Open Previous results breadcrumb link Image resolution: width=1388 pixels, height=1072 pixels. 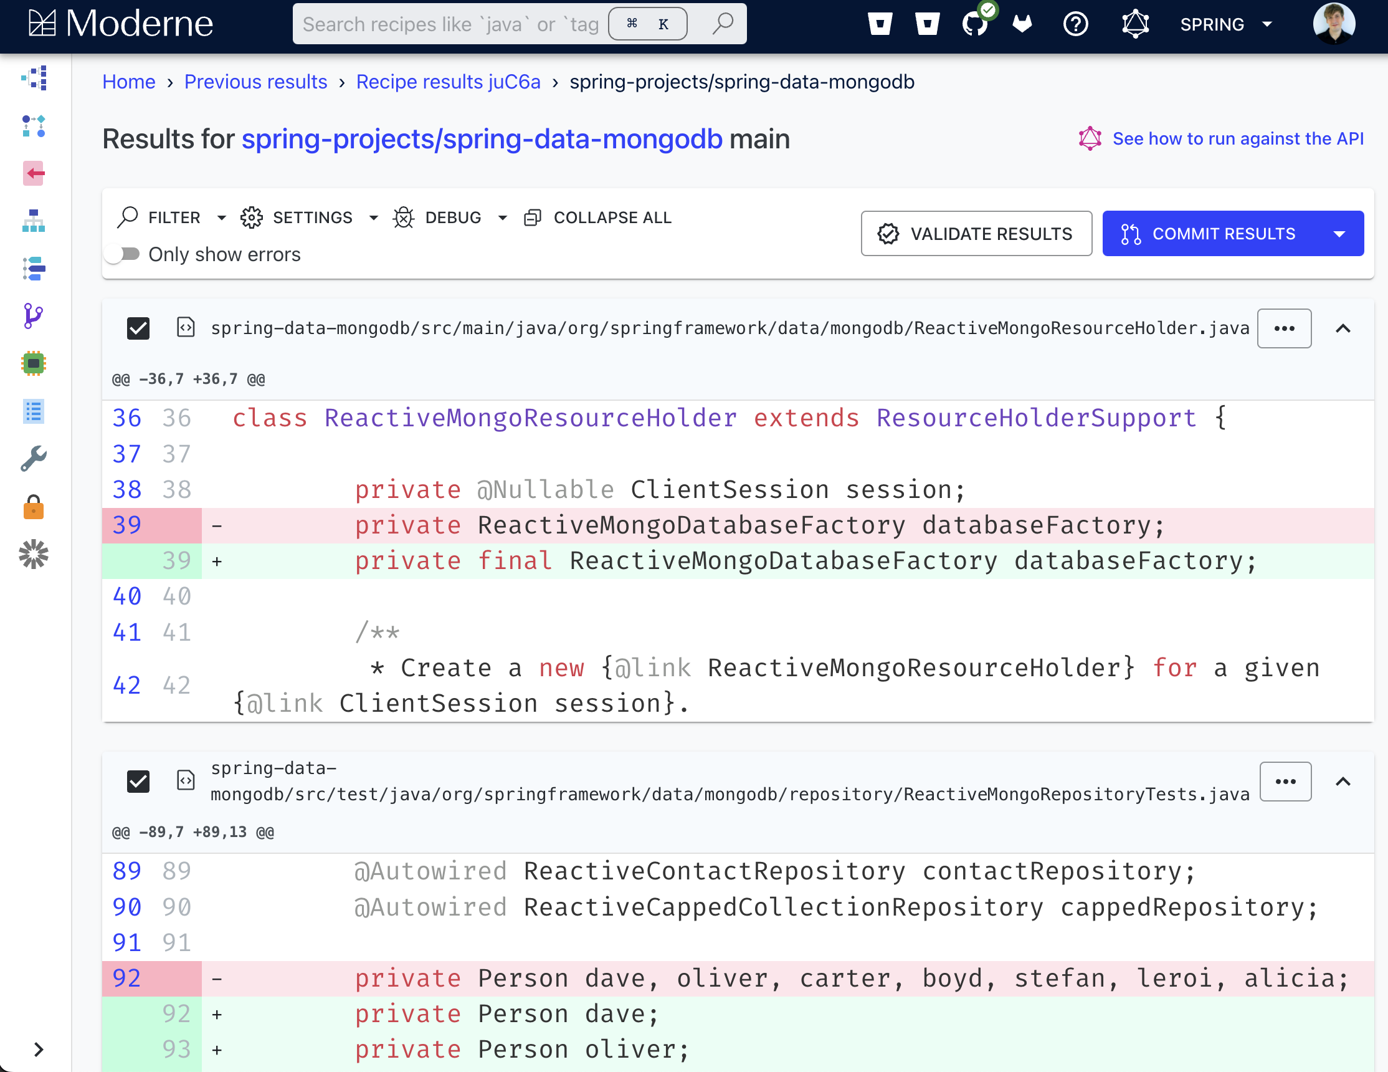click(255, 82)
